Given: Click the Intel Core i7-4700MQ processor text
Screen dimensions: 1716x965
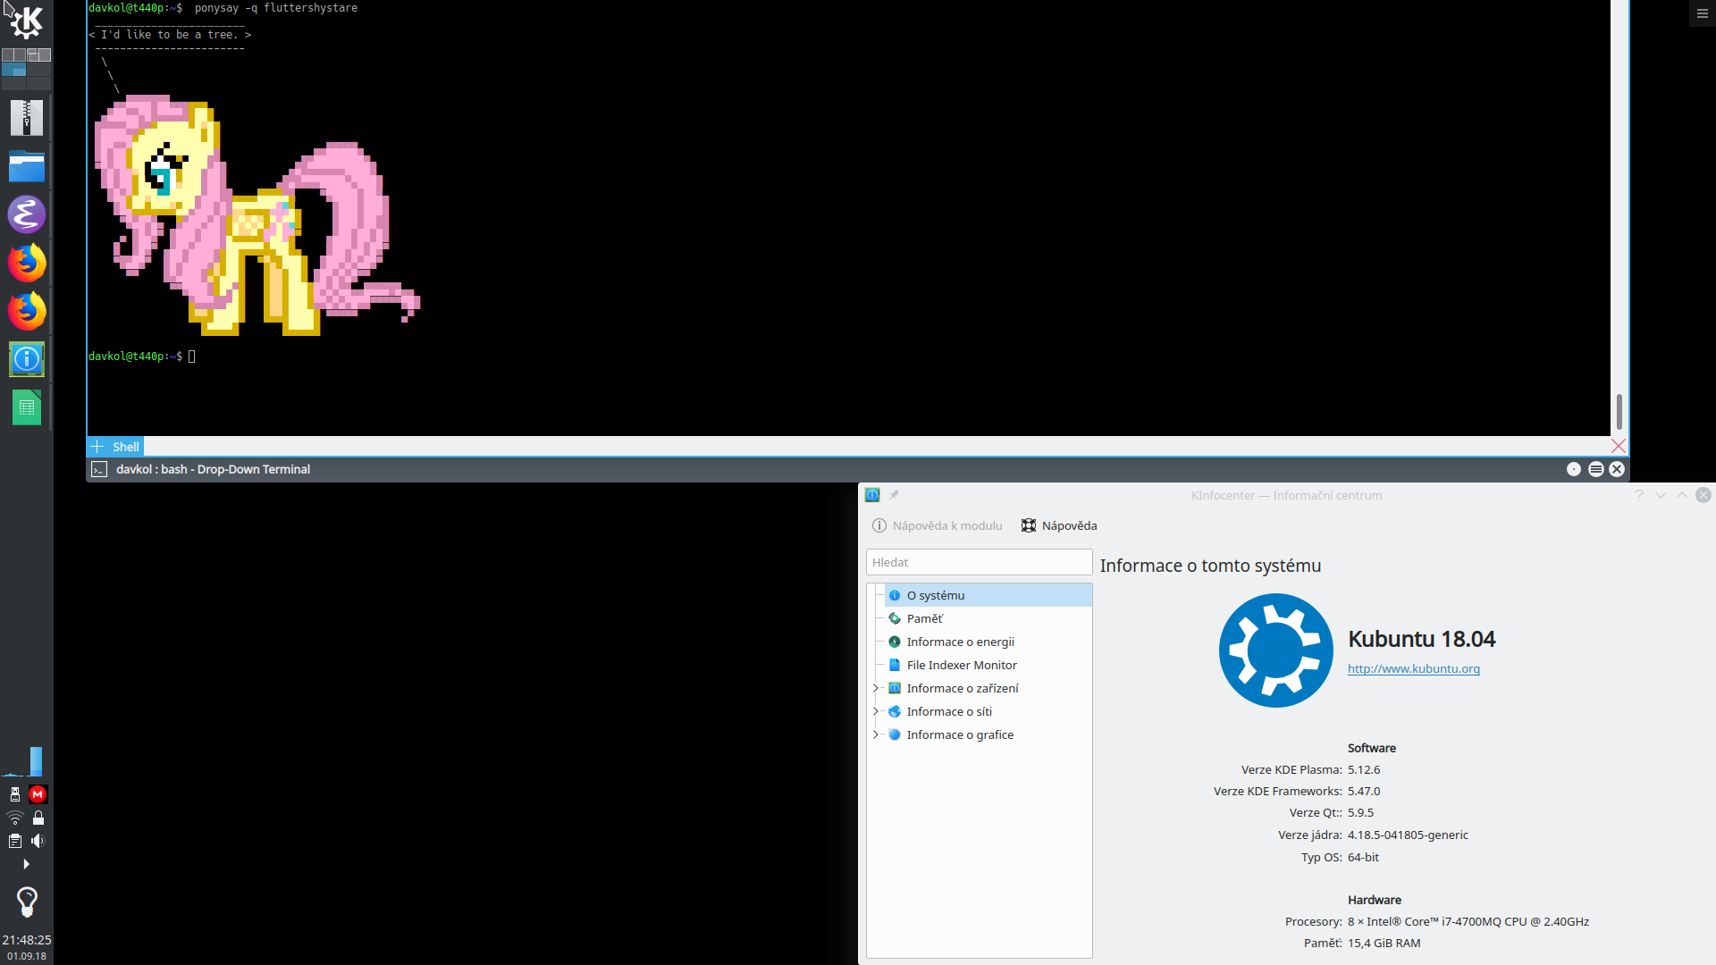Looking at the screenshot, I should 1468,921.
